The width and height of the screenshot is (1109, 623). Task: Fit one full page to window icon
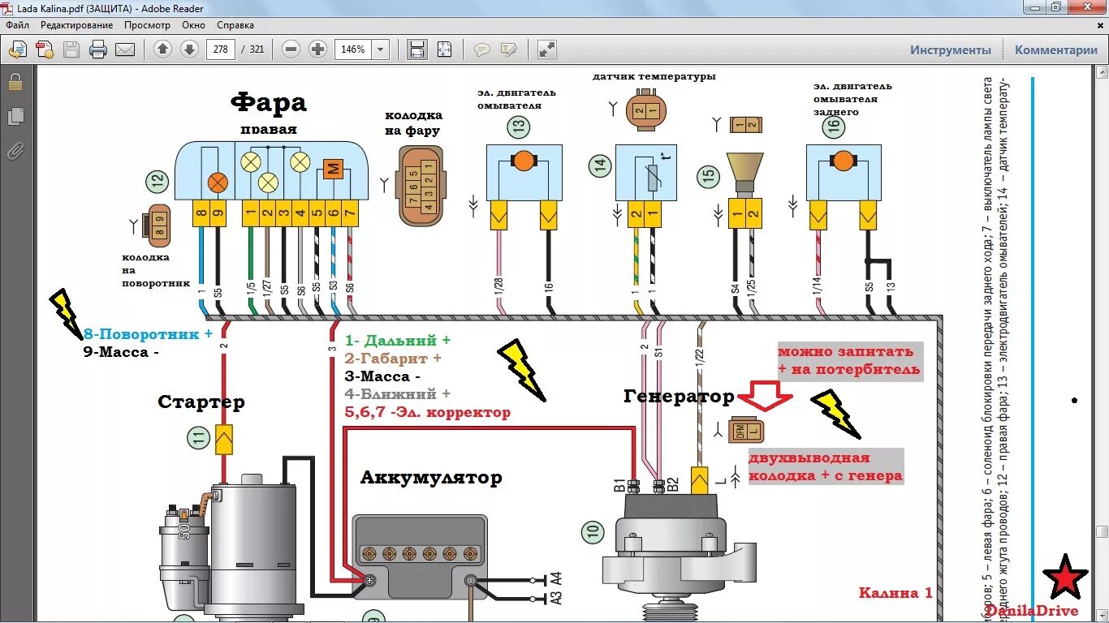click(444, 49)
